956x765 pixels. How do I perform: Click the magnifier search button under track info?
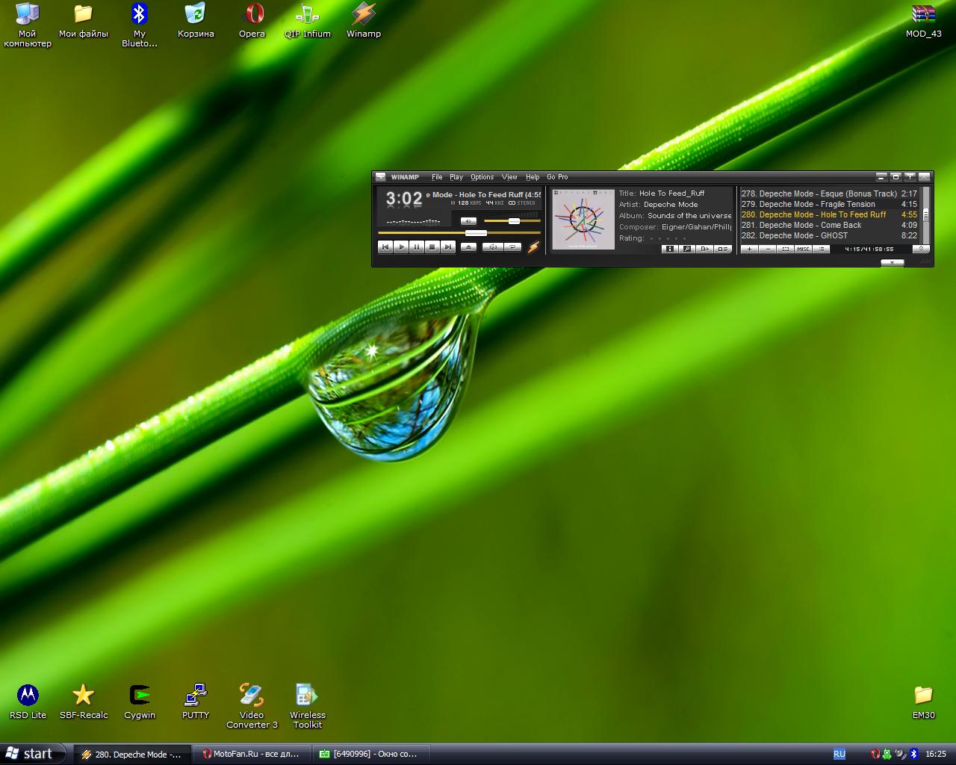pos(687,249)
